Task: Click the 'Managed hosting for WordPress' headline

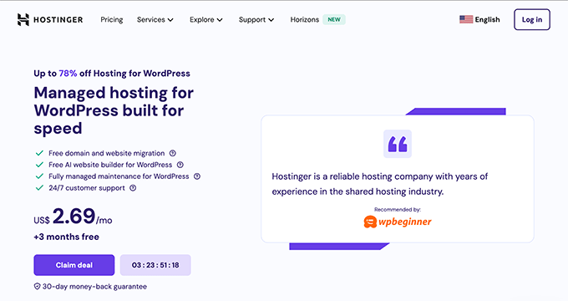Action: (114, 110)
